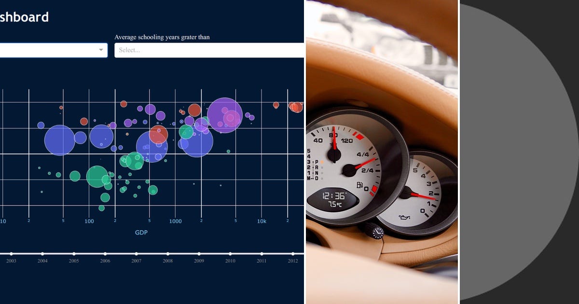Click the large purple bubble
This screenshot has width=579, height=304.
click(x=225, y=116)
